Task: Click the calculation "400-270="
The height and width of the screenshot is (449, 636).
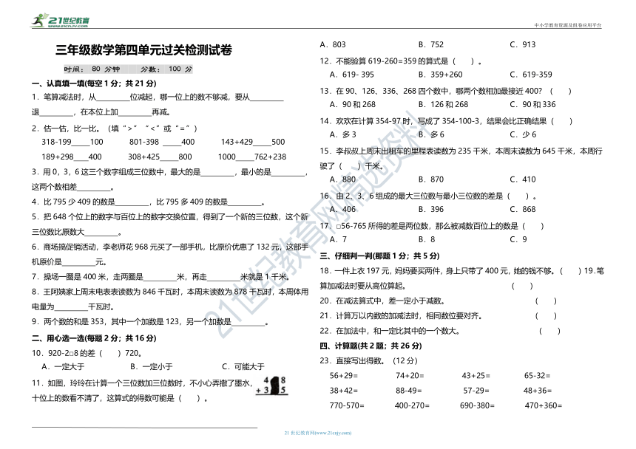Action: pyautogui.click(x=412, y=405)
